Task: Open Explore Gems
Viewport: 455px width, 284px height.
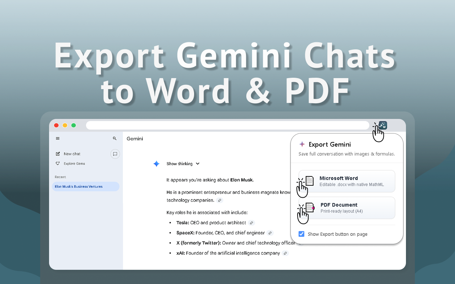Action: 74,164
